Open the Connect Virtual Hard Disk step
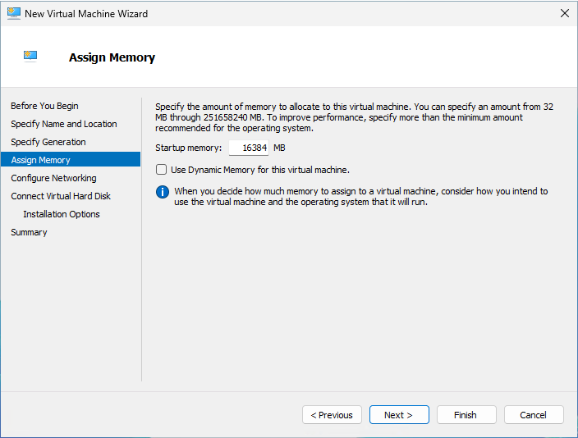The height and width of the screenshot is (438, 578). click(61, 196)
